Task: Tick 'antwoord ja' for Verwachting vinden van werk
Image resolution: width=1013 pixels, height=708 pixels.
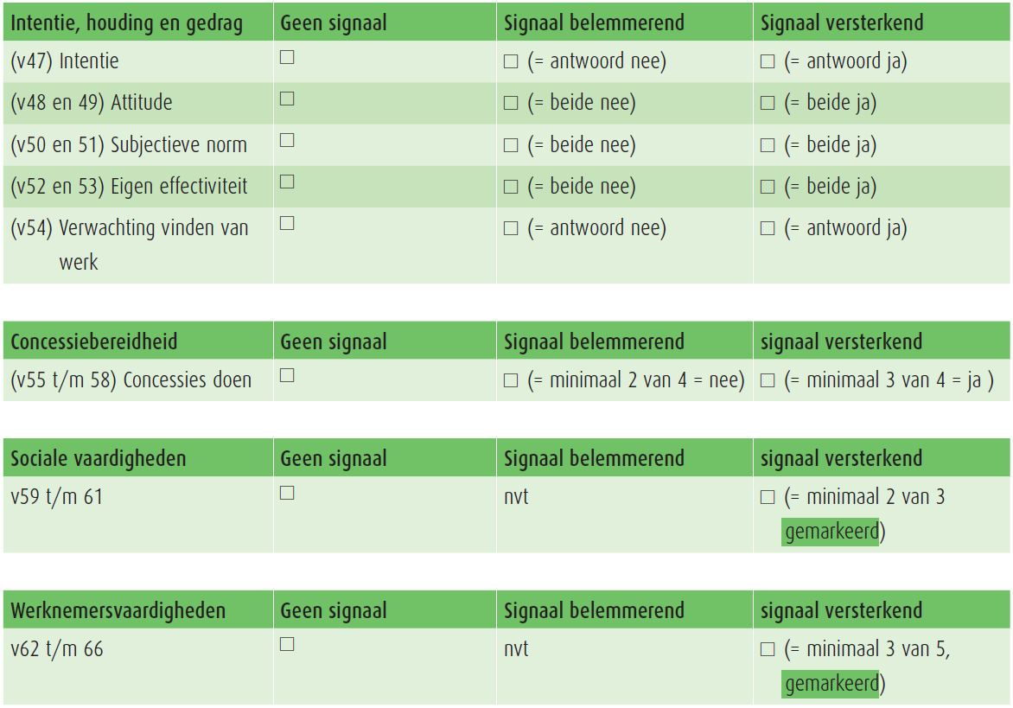Action: coord(768,229)
